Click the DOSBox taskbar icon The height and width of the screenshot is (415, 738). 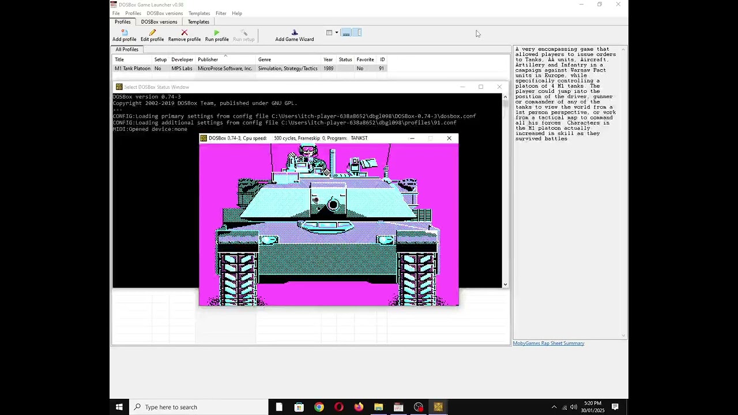(x=438, y=407)
